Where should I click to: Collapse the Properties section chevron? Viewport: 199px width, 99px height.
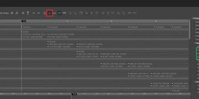[193, 18]
